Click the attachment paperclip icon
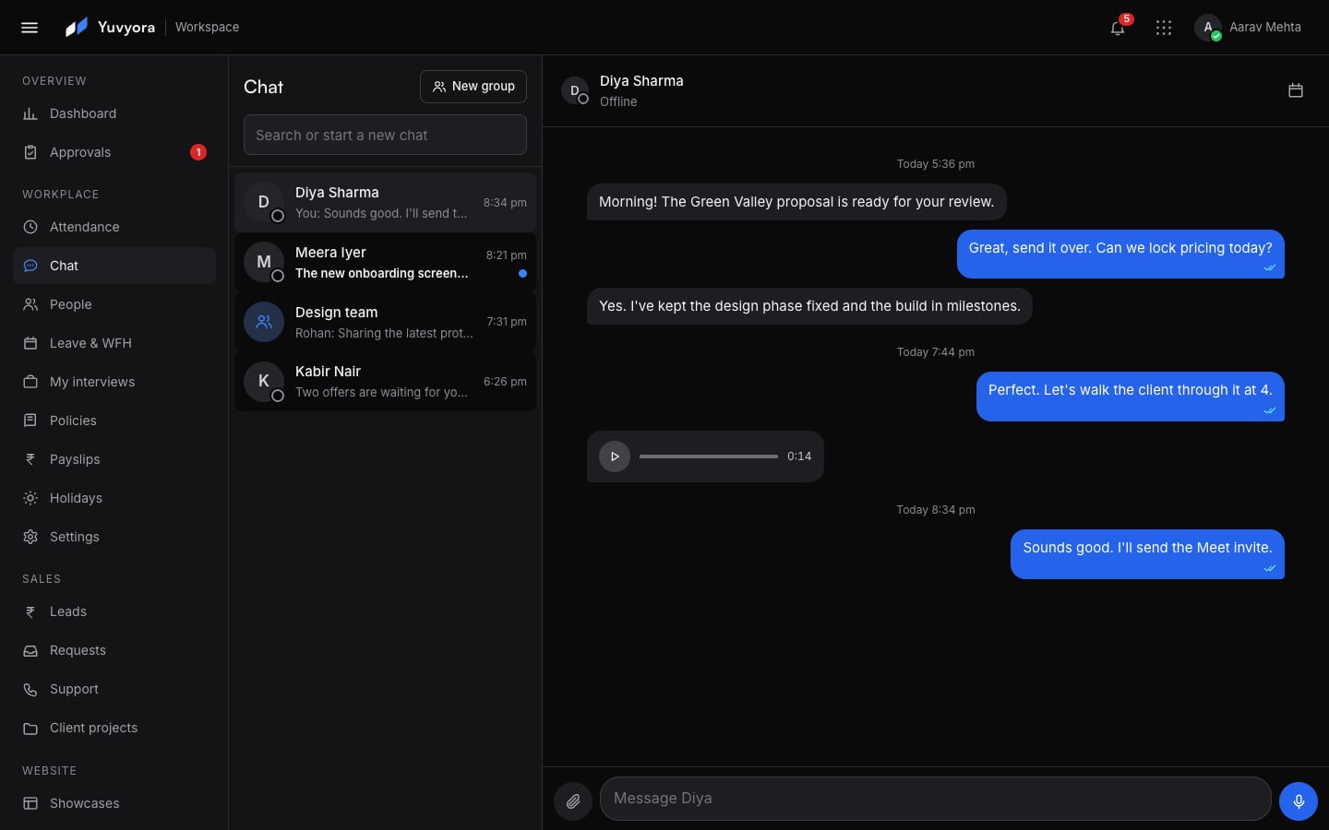Screen dimensions: 1329x830 (x=573, y=801)
